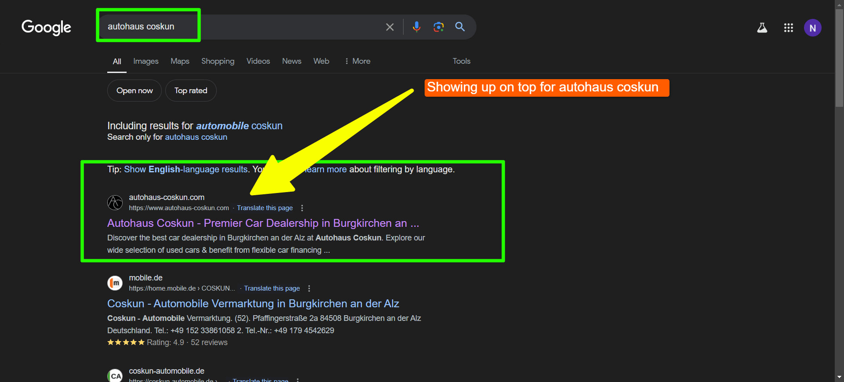Click the mobile.de favicon

[x=115, y=283]
